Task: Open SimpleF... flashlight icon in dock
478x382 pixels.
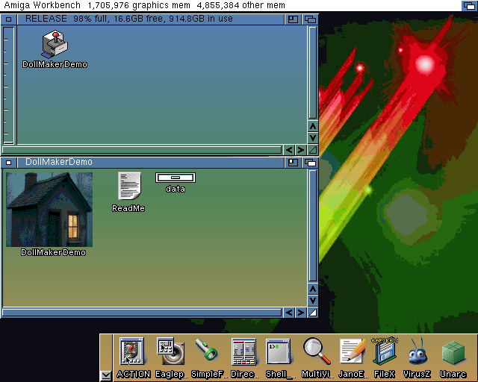Action: [207, 350]
